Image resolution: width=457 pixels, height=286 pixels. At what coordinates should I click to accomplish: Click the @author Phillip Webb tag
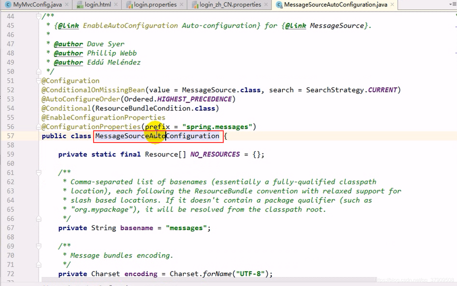[68, 53]
